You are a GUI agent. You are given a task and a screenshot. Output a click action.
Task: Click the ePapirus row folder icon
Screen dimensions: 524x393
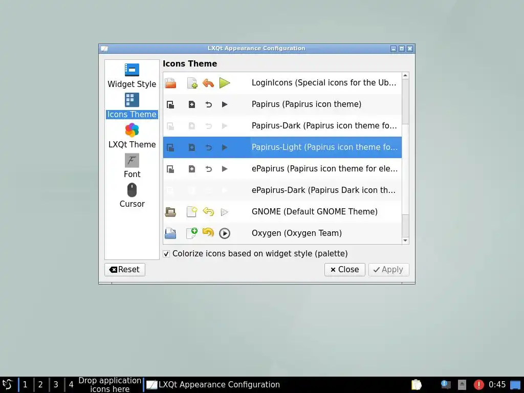point(170,169)
